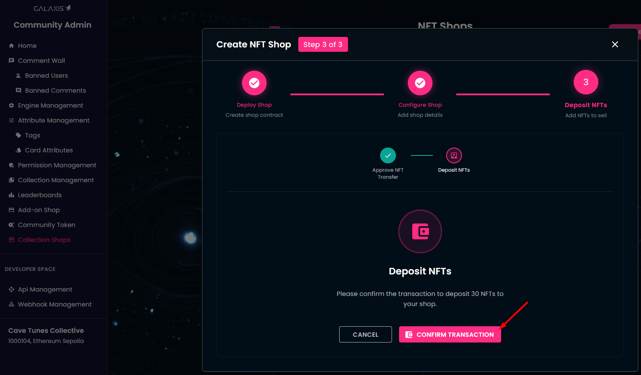
Task: Open Api Management in Developer Space
Action: coord(45,289)
